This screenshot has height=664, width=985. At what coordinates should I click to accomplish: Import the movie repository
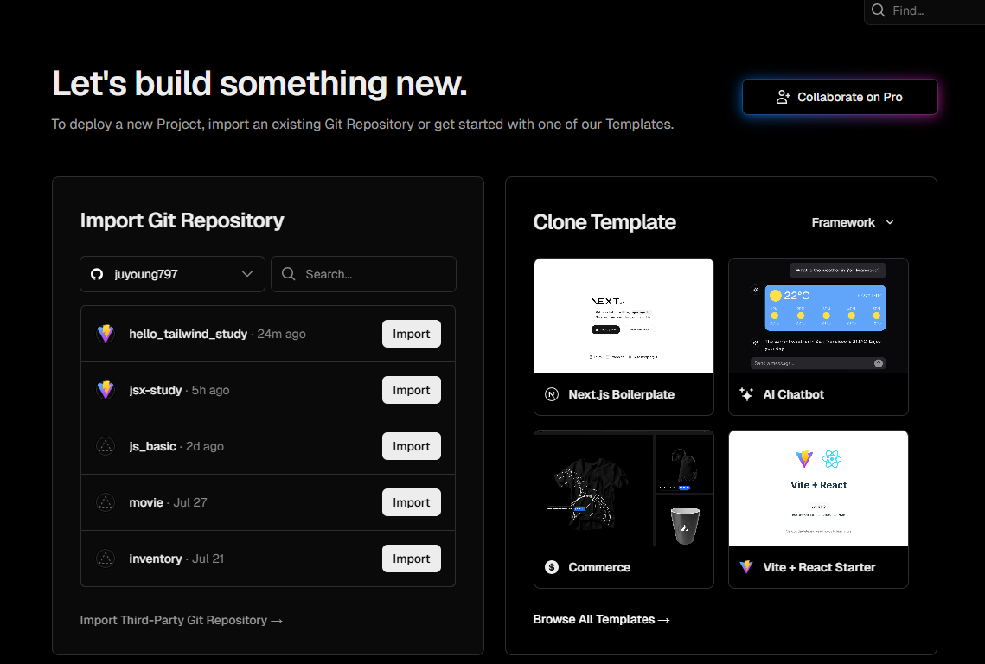pos(412,502)
